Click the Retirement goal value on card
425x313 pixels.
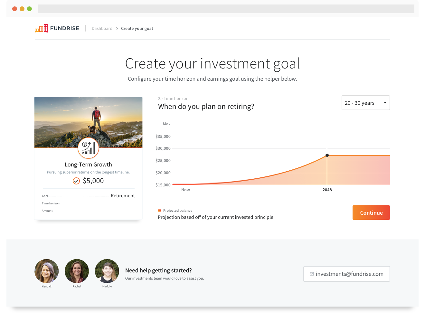tap(123, 196)
